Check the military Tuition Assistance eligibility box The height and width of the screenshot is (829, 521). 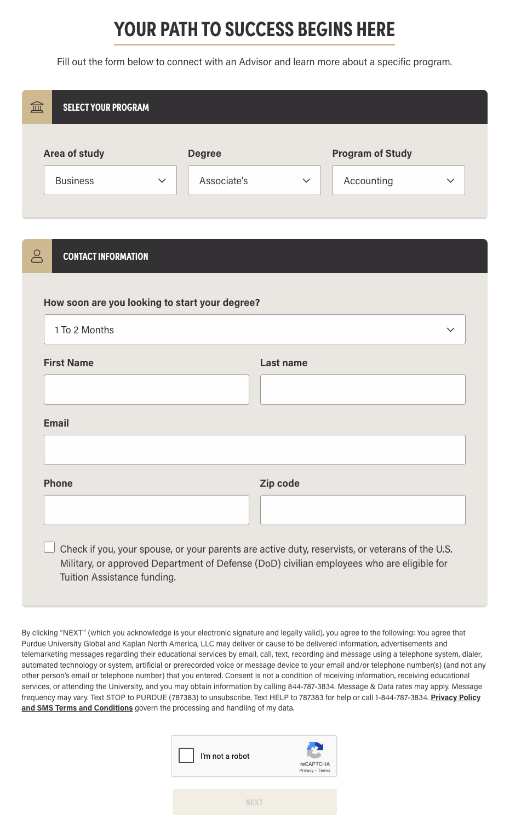(x=49, y=547)
